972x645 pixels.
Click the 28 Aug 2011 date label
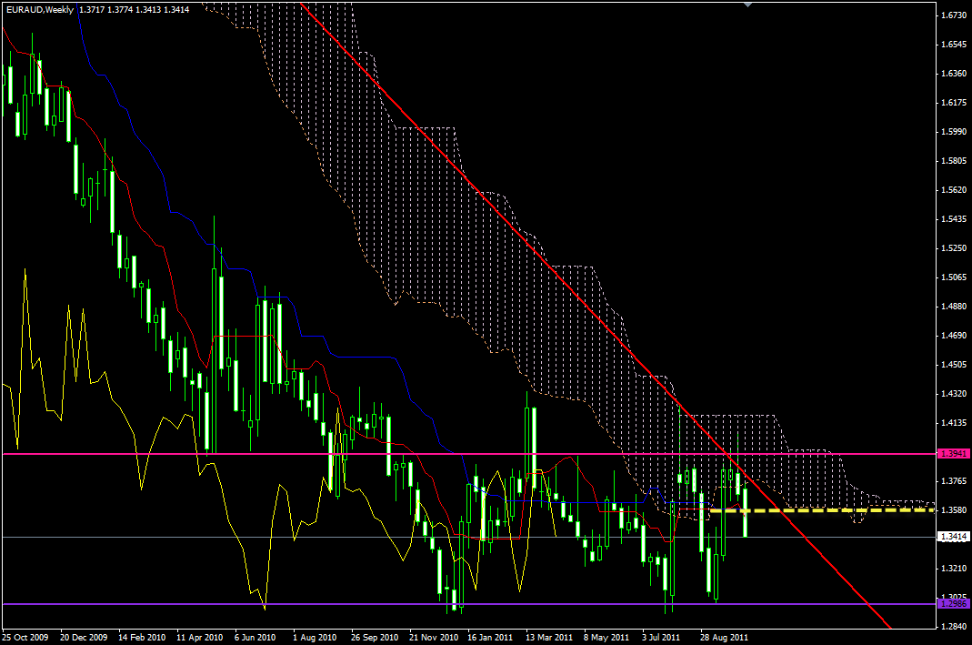click(723, 637)
